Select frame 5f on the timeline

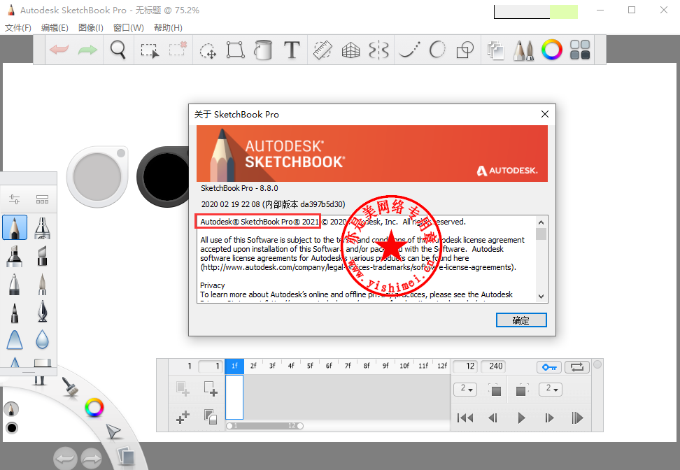click(x=310, y=366)
